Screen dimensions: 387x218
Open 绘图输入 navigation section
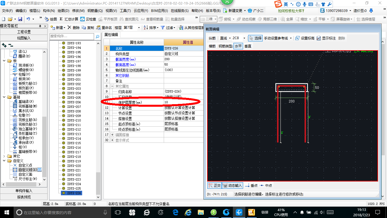click(24, 38)
